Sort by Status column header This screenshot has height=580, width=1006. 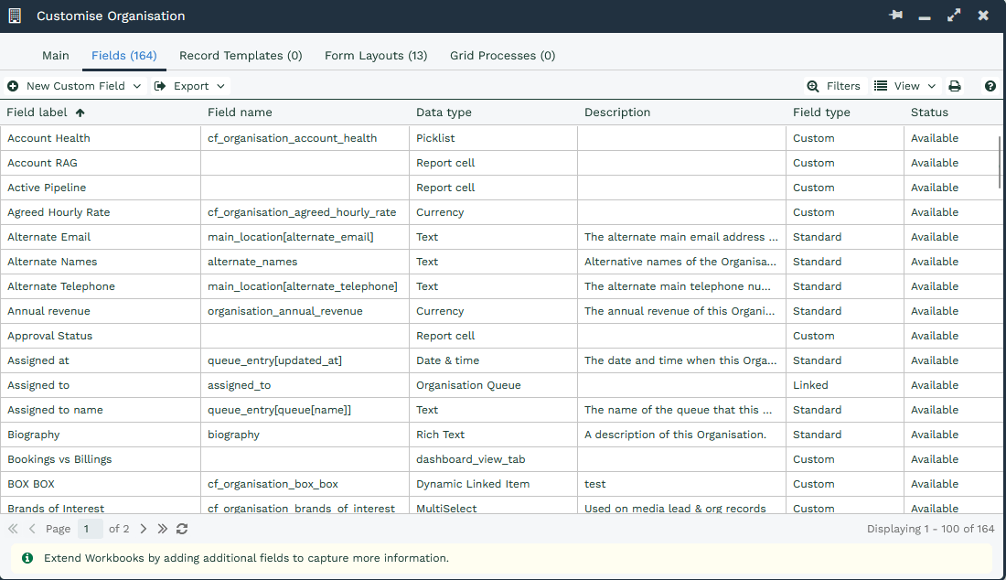(929, 113)
